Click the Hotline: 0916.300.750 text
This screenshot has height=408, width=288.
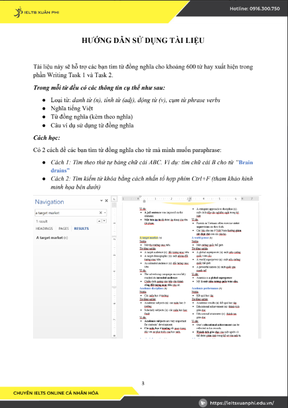(254, 9)
